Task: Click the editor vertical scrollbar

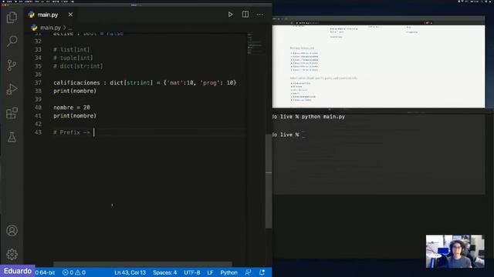Action: (269, 181)
